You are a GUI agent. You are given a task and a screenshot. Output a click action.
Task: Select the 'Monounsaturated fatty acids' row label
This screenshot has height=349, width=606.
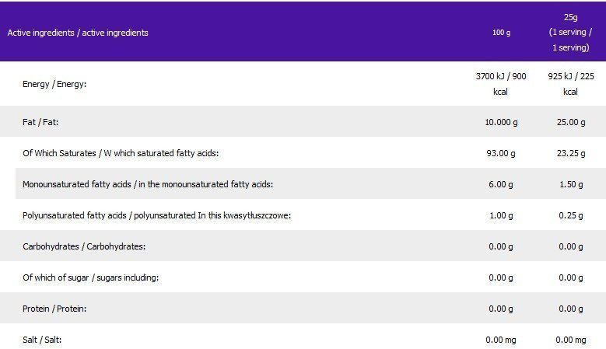pyautogui.click(x=148, y=184)
